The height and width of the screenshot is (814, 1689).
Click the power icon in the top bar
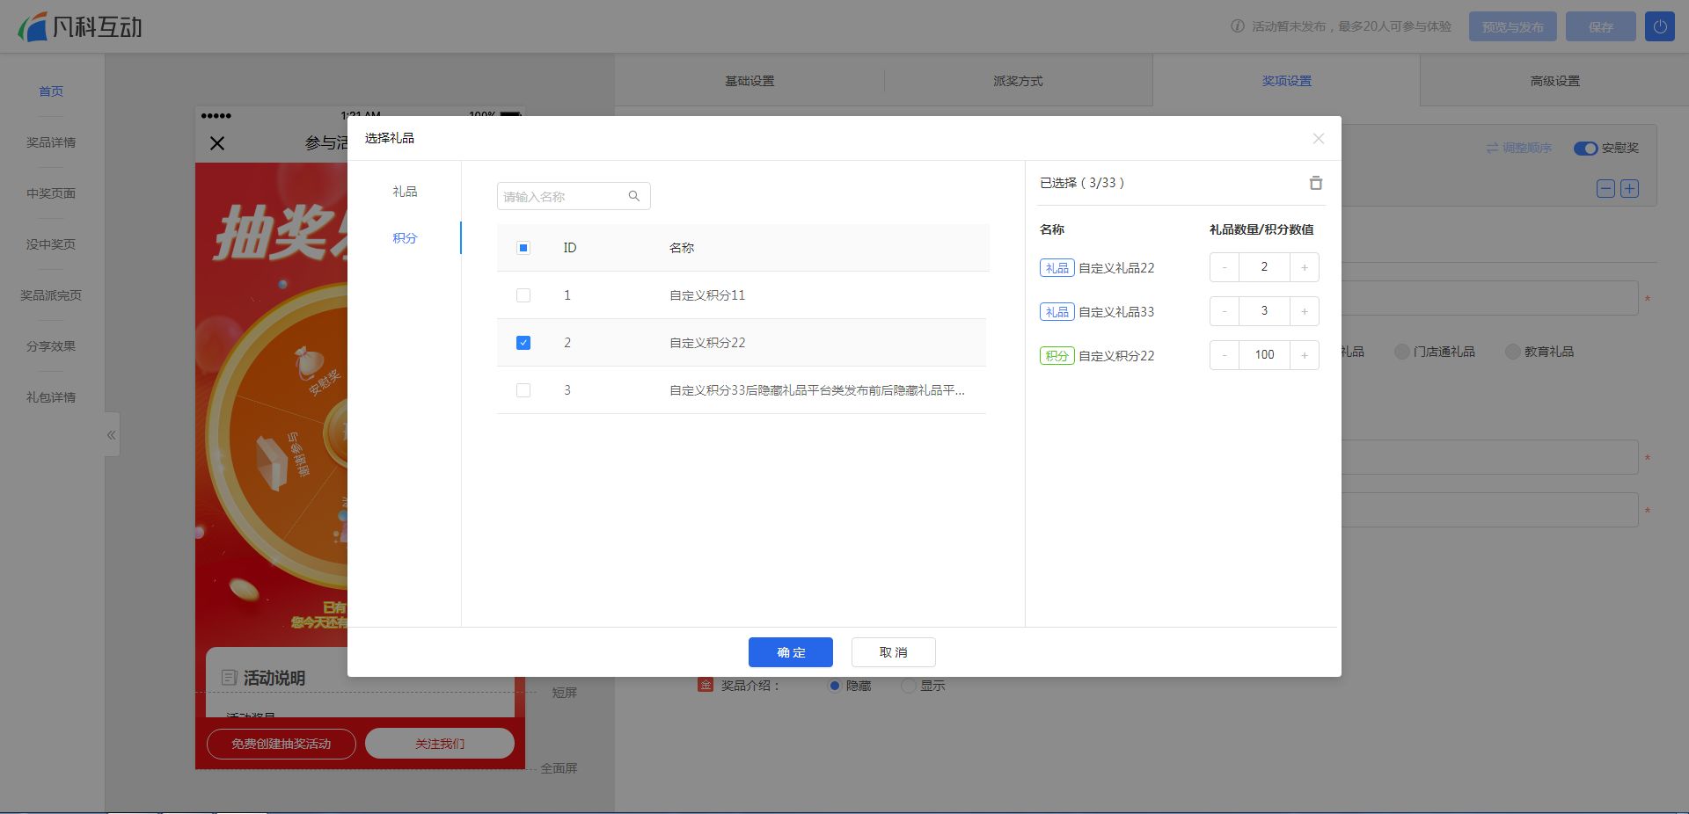(x=1659, y=26)
